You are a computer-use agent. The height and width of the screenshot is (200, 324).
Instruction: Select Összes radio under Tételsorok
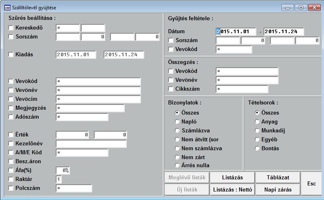click(x=257, y=113)
